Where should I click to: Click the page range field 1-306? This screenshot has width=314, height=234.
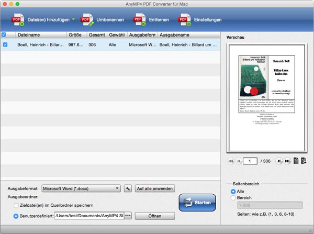tap(270, 205)
